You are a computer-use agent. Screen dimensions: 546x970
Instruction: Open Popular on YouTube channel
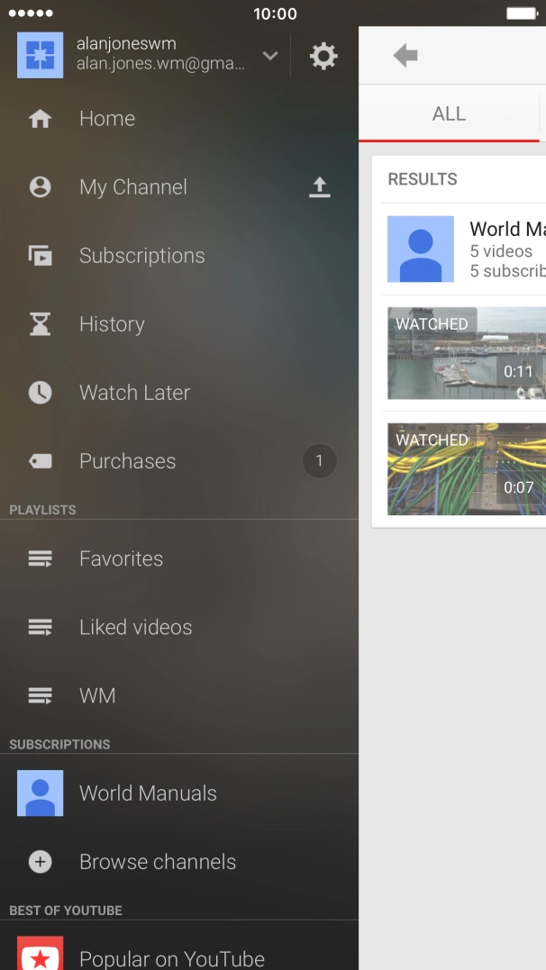pyautogui.click(x=171, y=957)
